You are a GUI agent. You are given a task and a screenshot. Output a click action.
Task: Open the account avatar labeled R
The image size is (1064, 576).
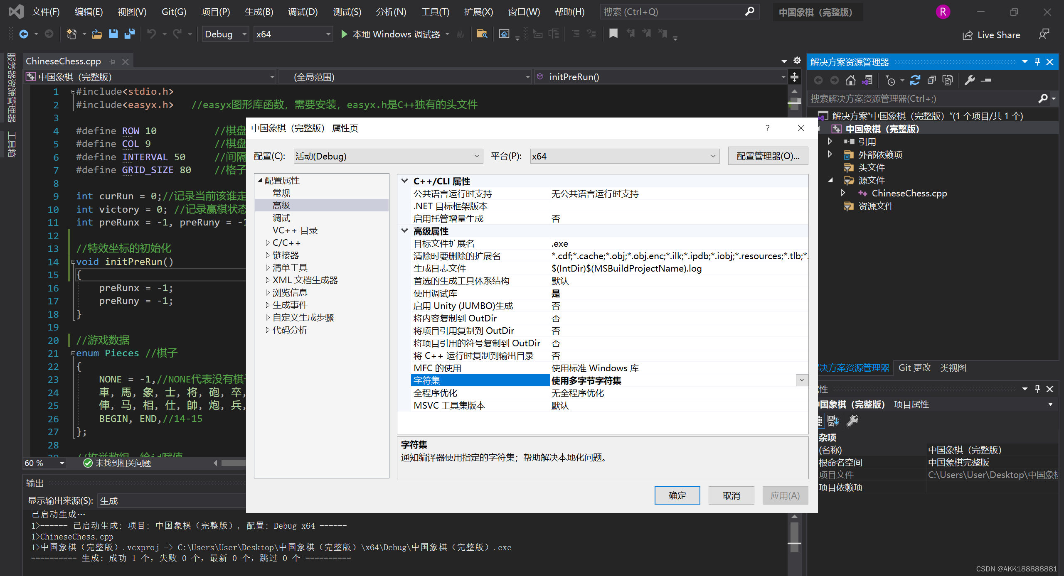click(943, 12)
